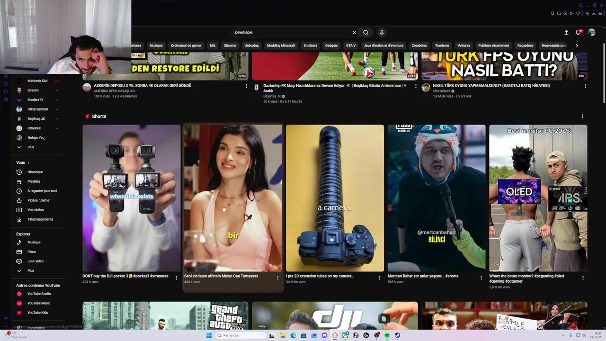Open options for Gaziantep FK video
Screen dimensions: 606x341
click(416, 86)
